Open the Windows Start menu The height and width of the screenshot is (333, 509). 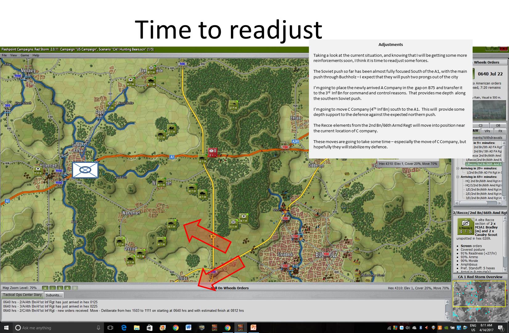(6, 327)
